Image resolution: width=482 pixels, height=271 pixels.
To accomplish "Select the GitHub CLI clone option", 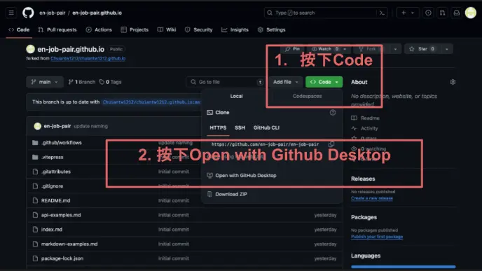I will click(266, 128).
